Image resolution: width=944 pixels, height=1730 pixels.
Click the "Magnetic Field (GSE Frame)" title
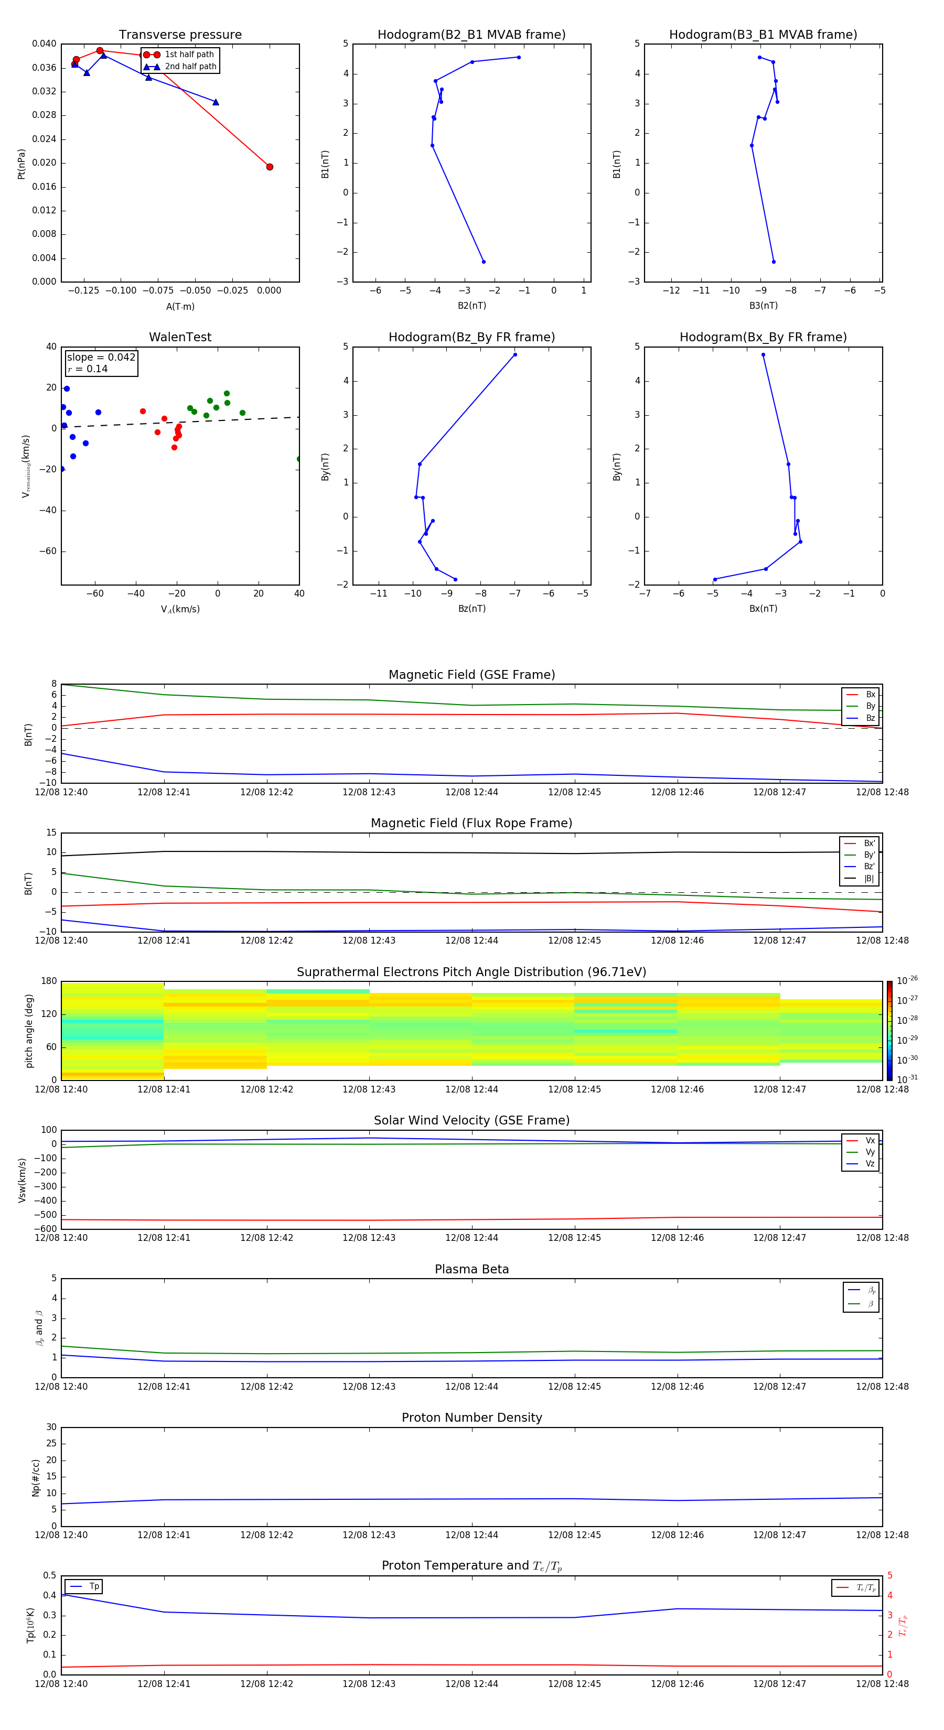(x=471, y=675)
